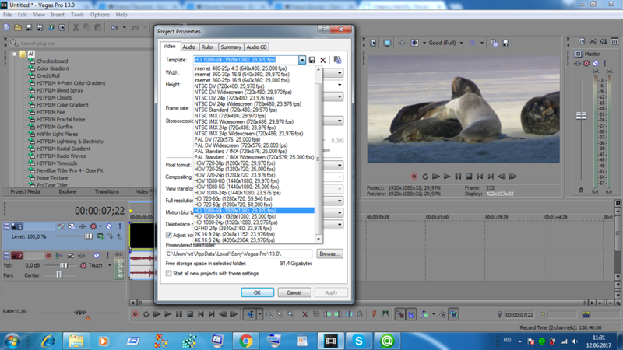Open Track Motion on video track 1

72,226
